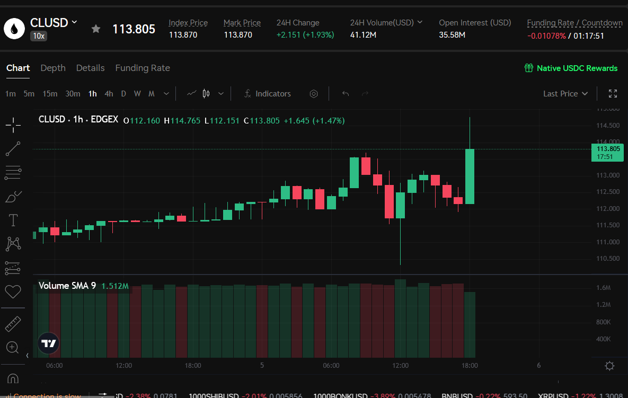628x398 pixels.
Task: Select the ruler measure tool
Action: 13,324
